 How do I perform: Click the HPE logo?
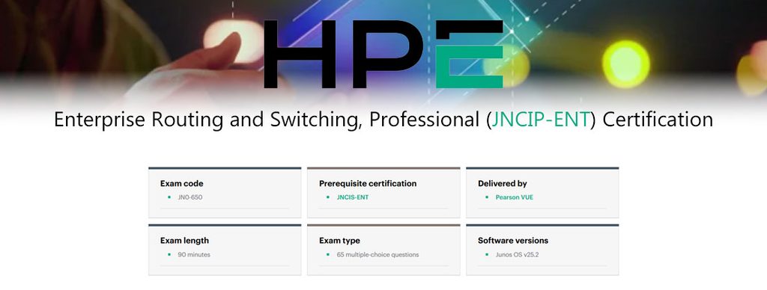[383, 55]
